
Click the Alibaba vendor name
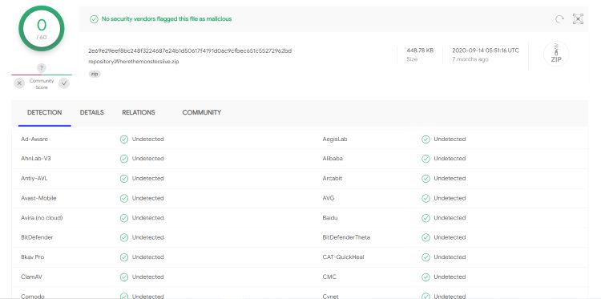pos(333,158)
